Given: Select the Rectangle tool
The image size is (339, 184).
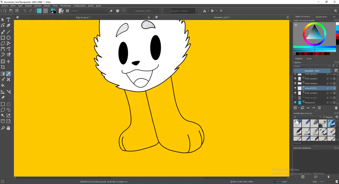Looking at the screenshot, I should click(3, 38).
